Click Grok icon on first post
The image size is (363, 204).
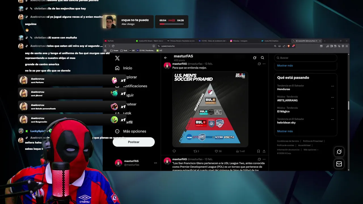259,64
